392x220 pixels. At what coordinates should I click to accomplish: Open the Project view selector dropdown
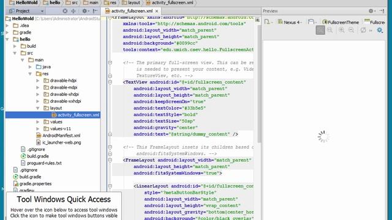pyautogui.click(x=26, y=11)
